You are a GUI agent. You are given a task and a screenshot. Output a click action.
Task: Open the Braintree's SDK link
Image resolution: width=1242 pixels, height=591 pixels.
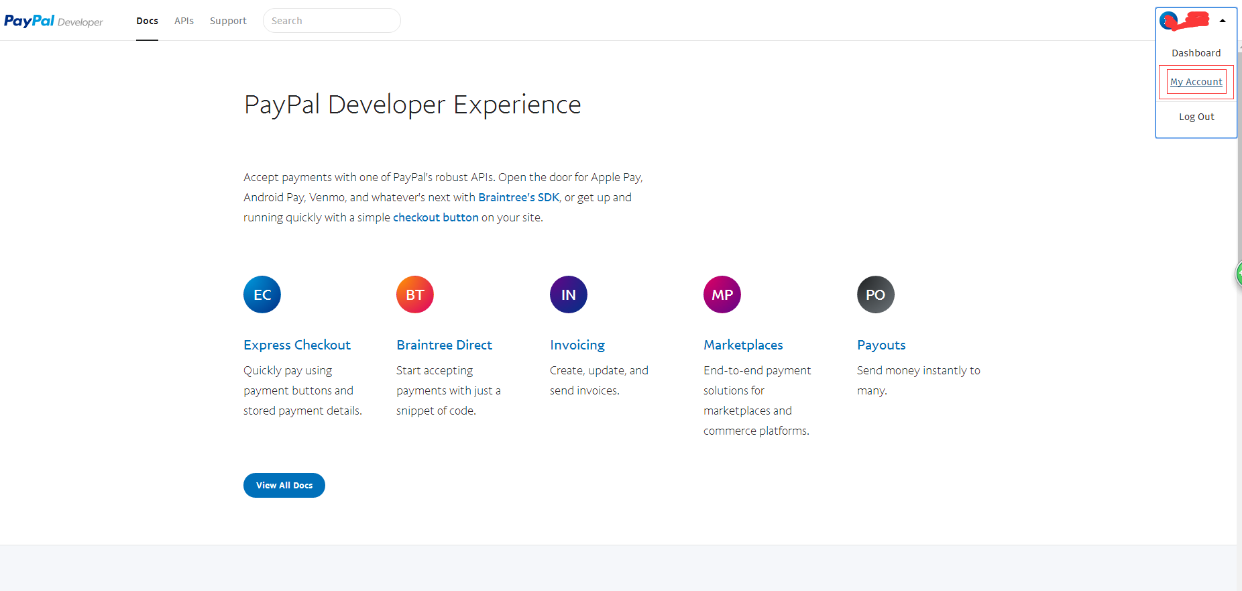518,197
